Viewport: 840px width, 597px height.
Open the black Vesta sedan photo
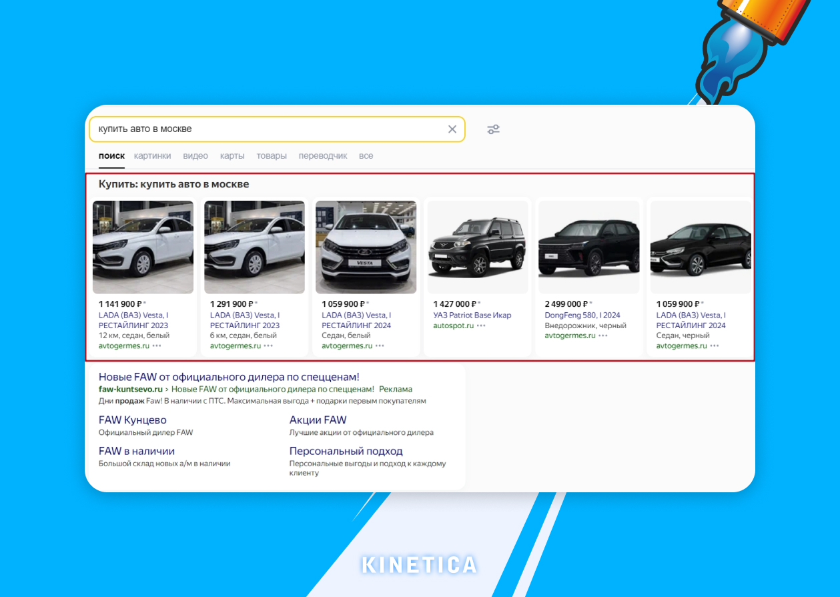[701, 247]
